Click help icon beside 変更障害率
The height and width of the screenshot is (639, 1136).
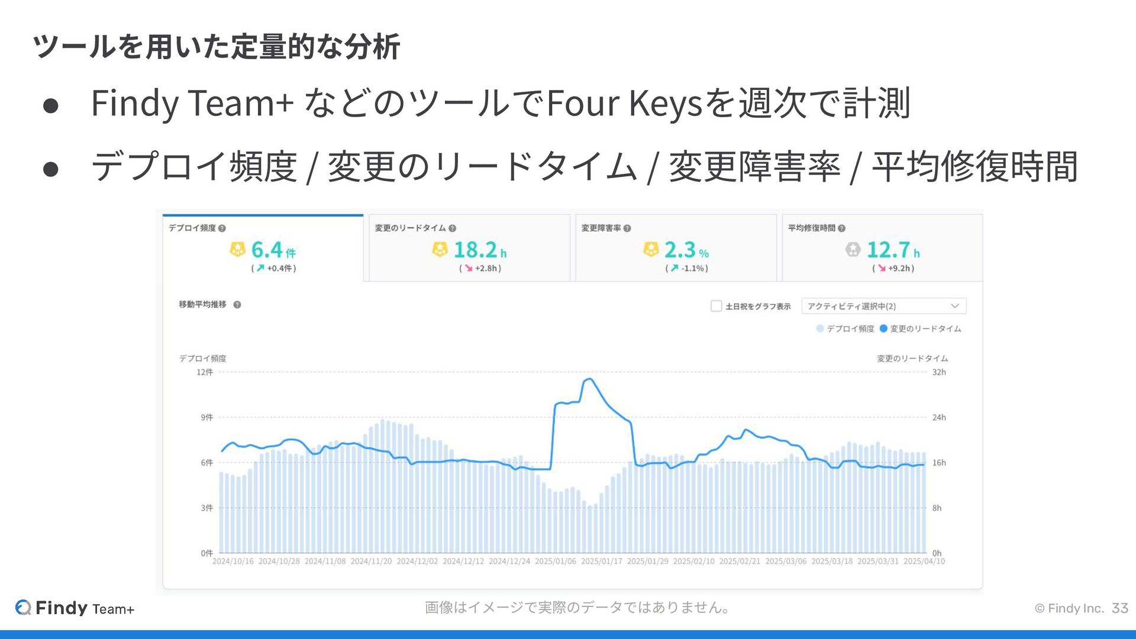627,228
